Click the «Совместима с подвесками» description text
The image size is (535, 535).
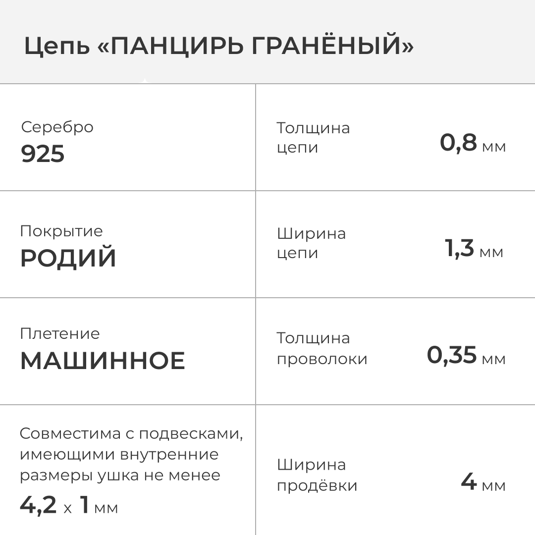click(131, 454)
